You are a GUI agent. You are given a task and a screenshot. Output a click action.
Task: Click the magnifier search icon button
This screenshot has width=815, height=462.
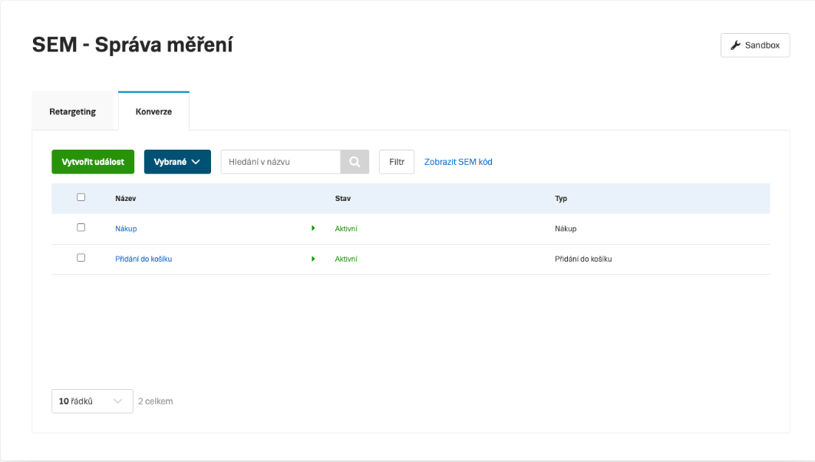tap(355, 162)
